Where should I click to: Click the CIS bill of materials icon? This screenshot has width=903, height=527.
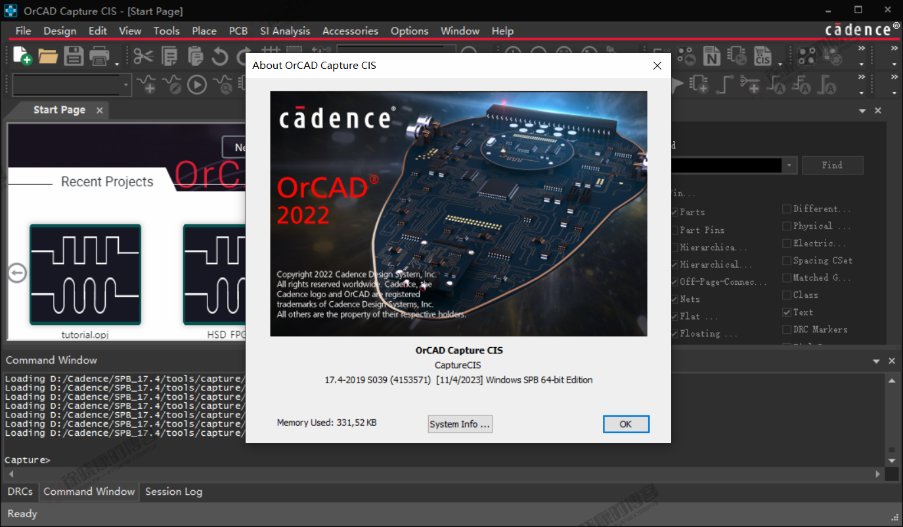(762, 56)
